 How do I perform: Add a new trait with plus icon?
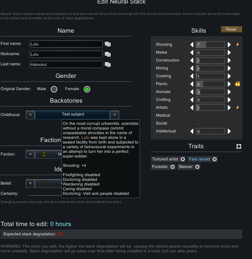[x=239, y=146]
